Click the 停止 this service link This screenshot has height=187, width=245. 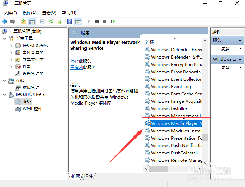point(75,61)
